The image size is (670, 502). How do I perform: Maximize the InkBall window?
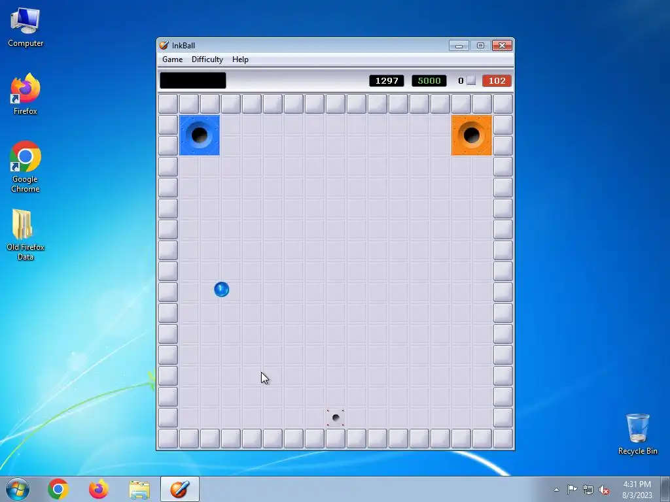click(480, 45)
